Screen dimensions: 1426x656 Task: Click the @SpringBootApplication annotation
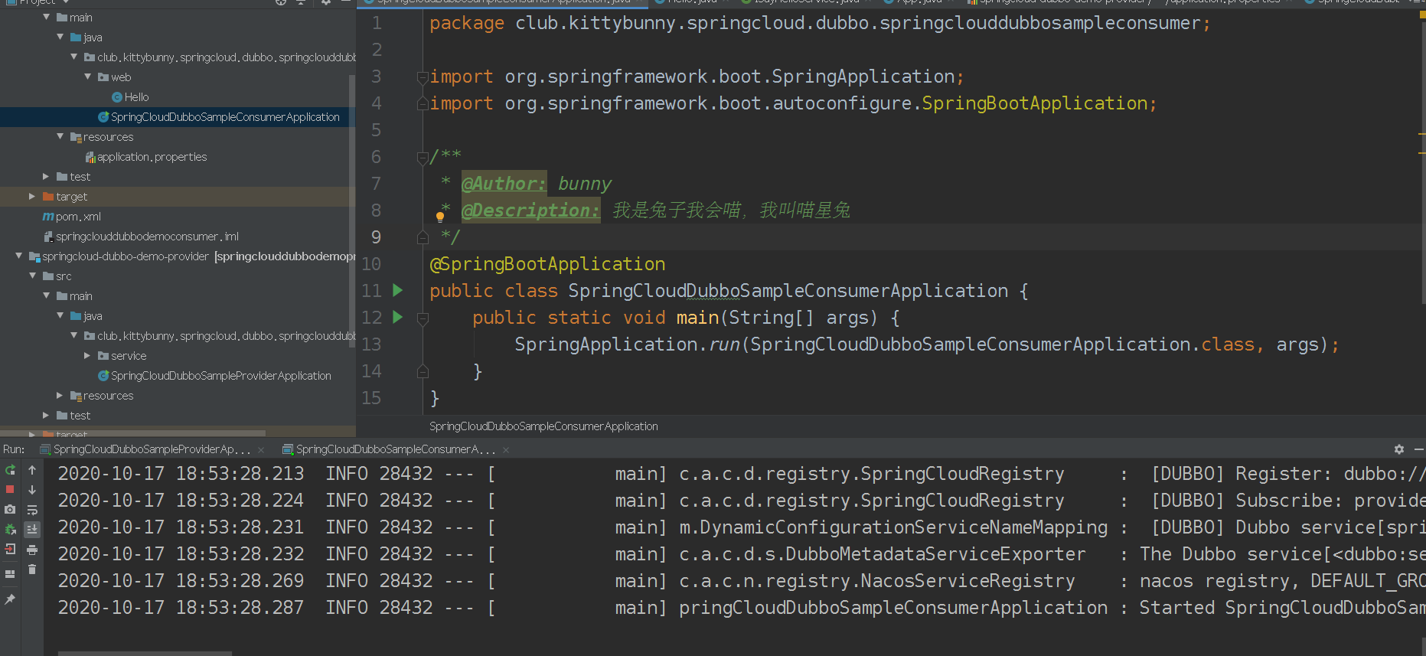click(x=547, y=264)
